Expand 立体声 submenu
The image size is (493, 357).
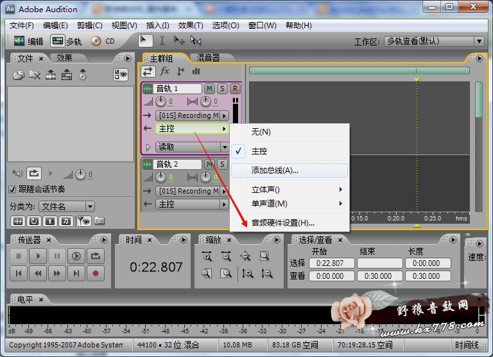(x=290, y=190)
